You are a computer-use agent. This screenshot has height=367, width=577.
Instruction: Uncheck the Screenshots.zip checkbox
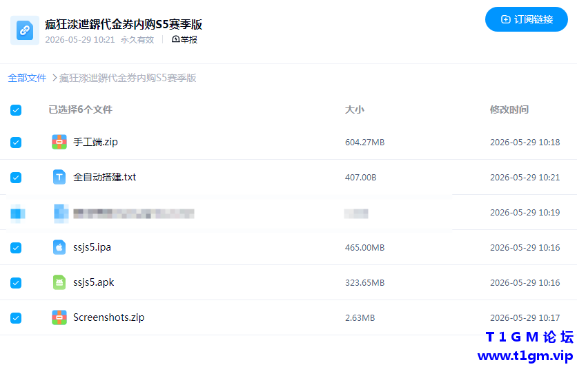16,318
